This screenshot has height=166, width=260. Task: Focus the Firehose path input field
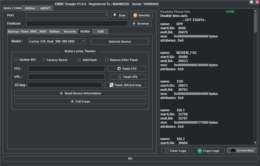click(x=77, y=23)
